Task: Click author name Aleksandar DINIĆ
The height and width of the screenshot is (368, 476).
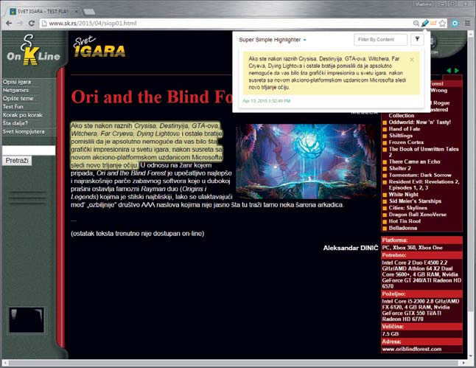Action: point(351,248)
